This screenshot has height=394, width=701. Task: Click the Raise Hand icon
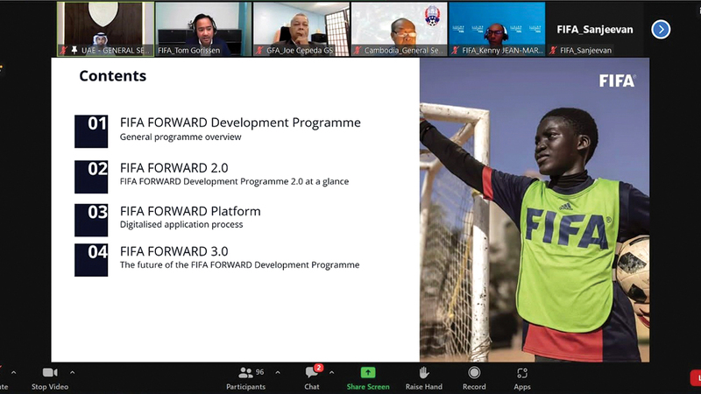click(424, 373)
